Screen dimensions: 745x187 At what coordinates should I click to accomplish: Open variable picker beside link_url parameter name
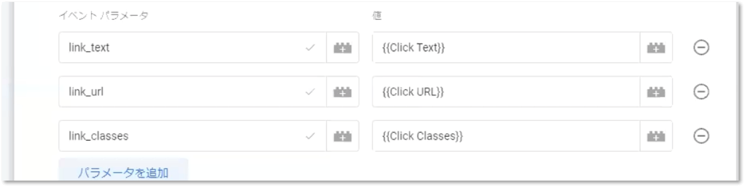click(343, 92)
